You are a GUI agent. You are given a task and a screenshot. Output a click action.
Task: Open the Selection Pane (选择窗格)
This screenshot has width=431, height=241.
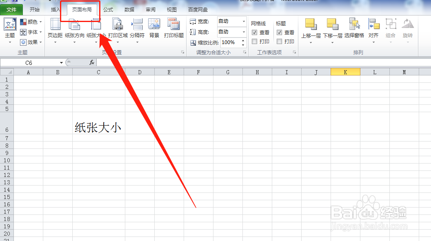(354, 27)
